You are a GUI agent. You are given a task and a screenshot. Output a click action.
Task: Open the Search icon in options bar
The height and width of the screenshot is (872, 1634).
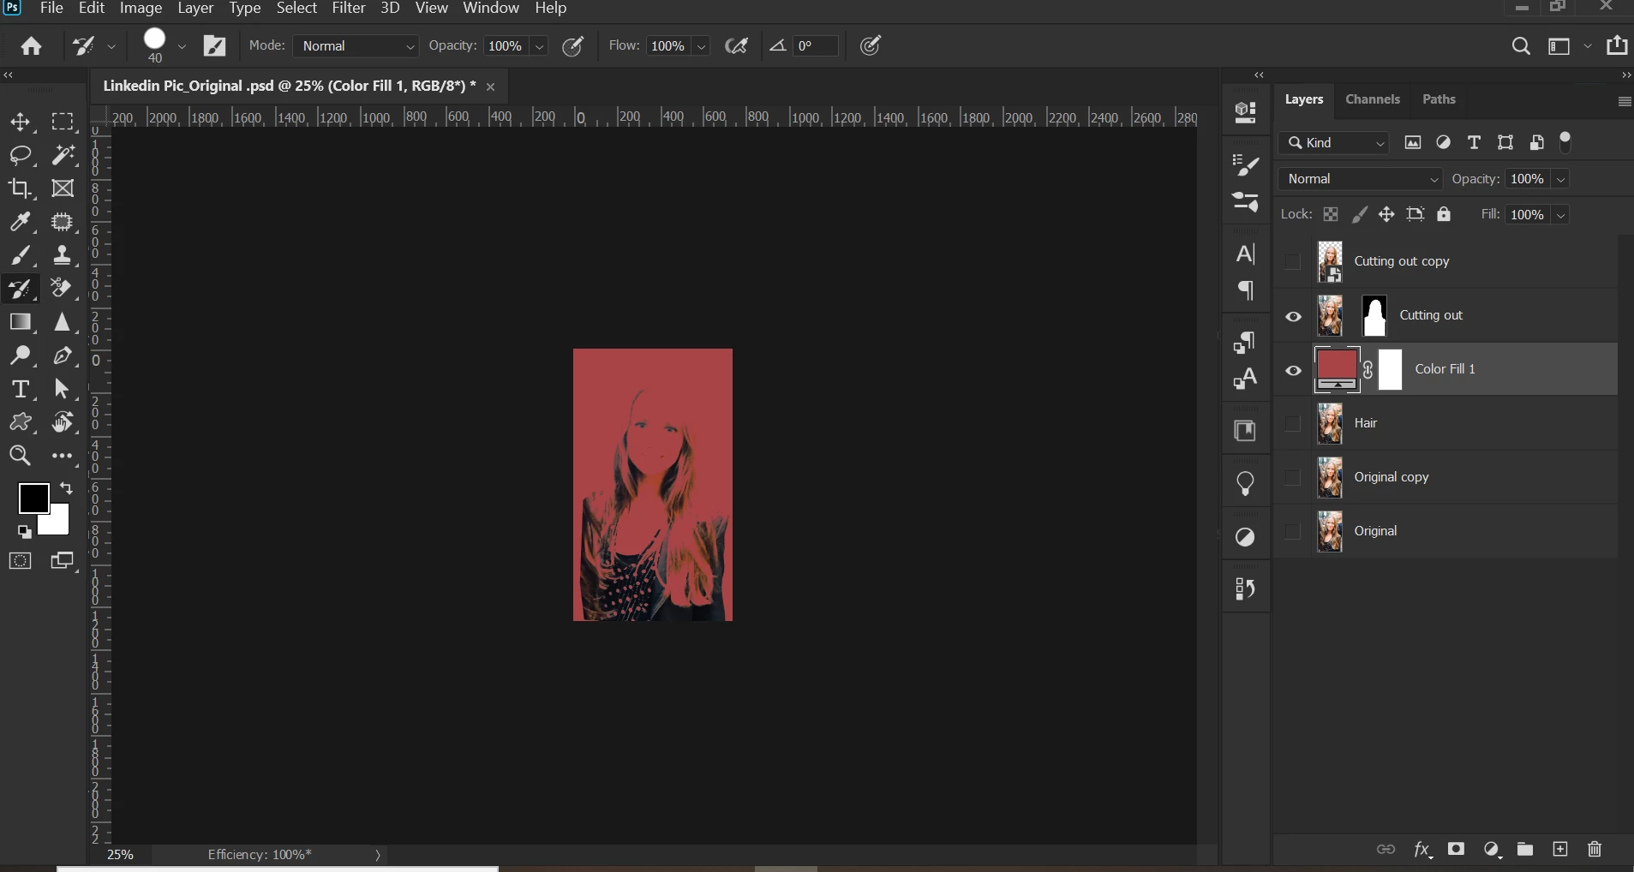click(x=1521, y=46)
